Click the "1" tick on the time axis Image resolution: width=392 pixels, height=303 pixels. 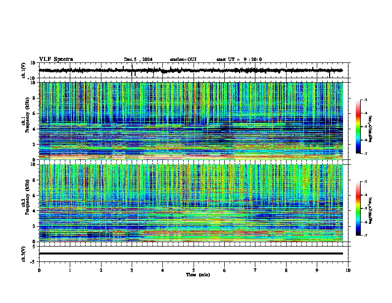pyautogui.click(x=70, y=270)
